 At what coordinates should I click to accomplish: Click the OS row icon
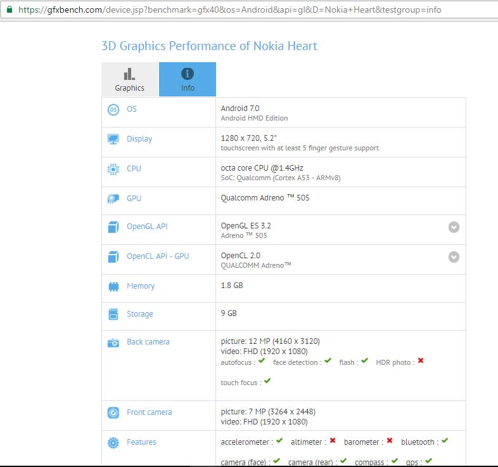(x=113, y=110)
